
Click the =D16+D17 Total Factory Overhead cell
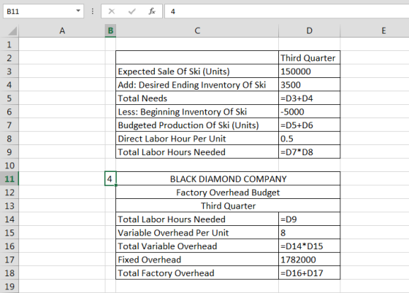[x=310, y=273]
